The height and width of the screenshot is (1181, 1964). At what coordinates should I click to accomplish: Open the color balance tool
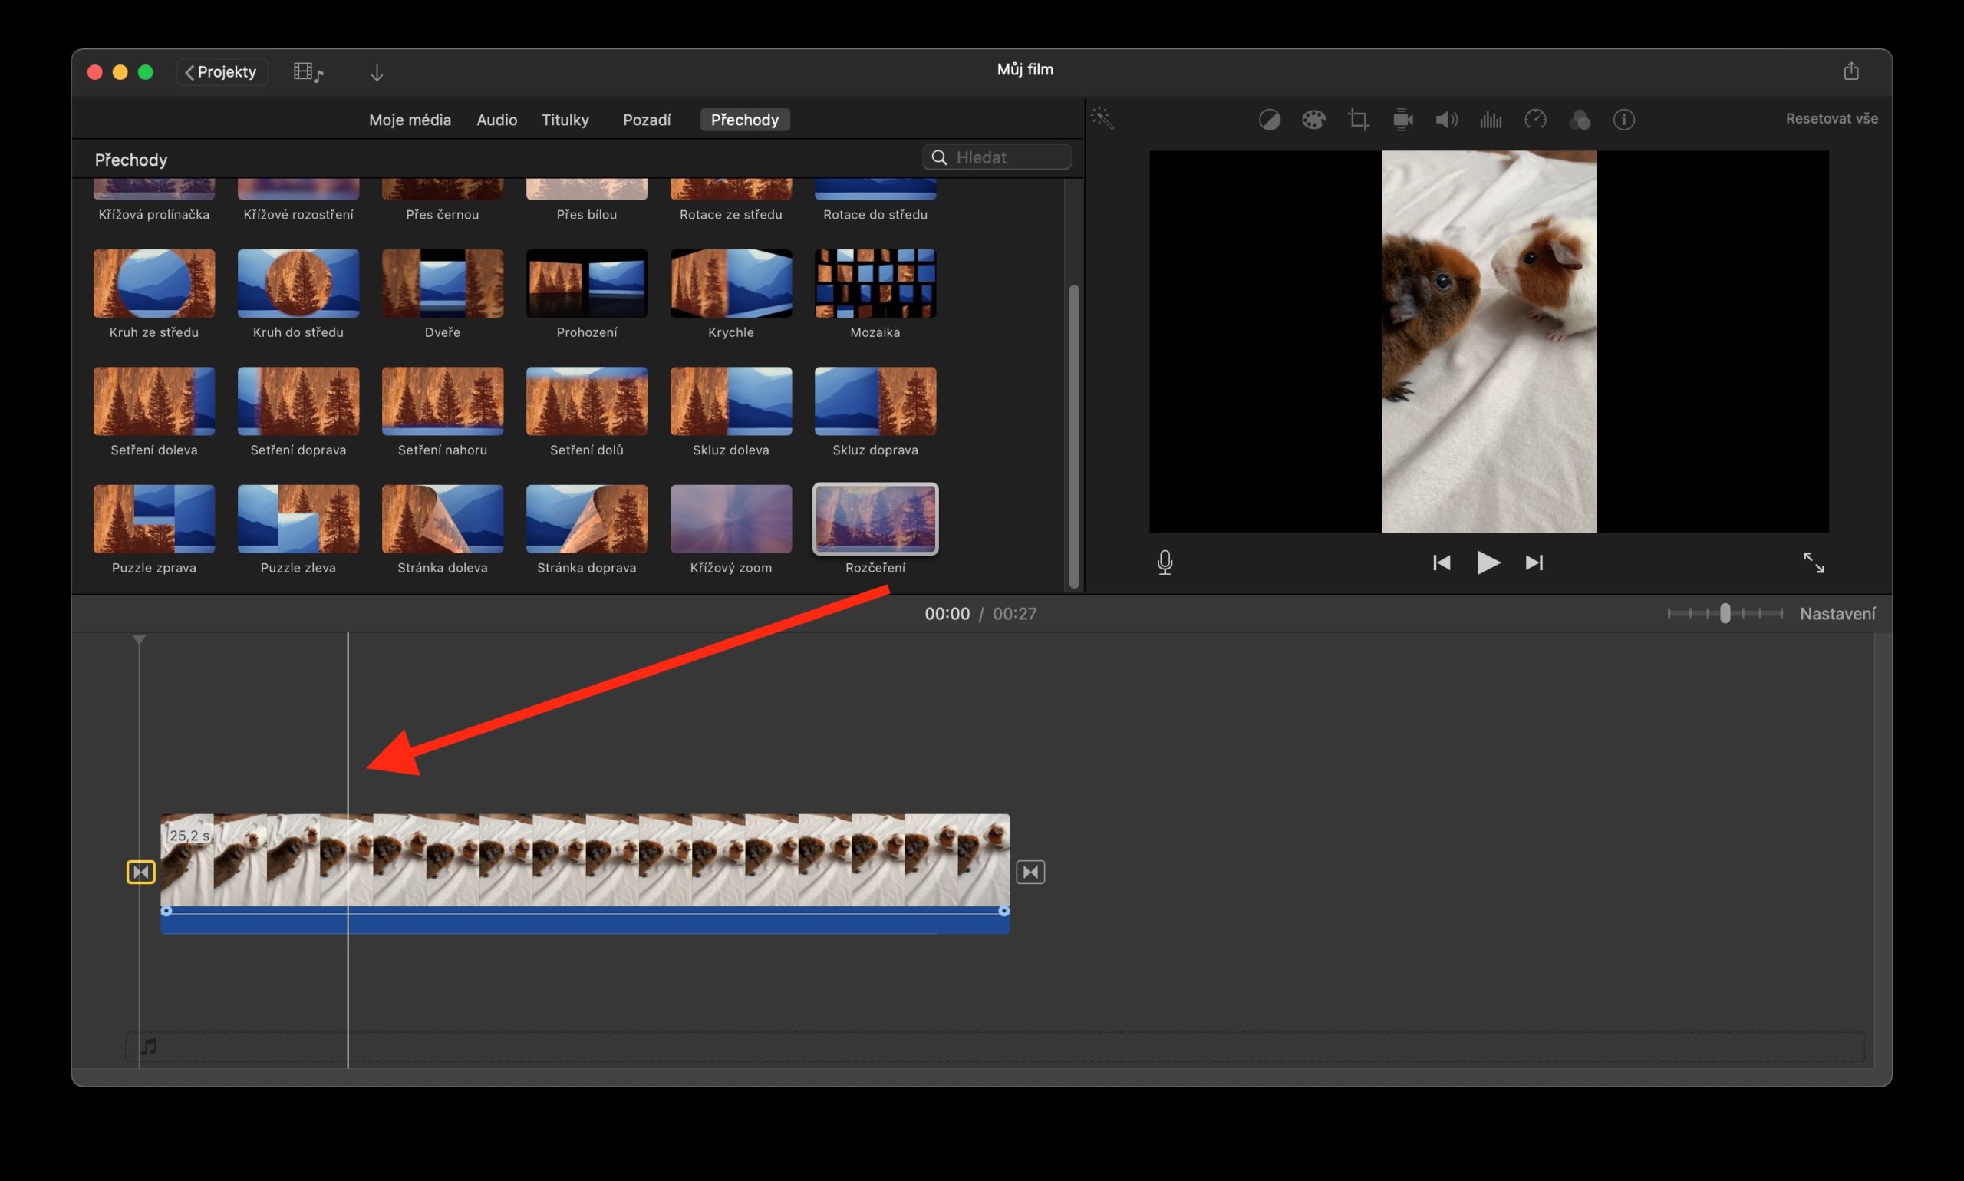coord(1270,120)
